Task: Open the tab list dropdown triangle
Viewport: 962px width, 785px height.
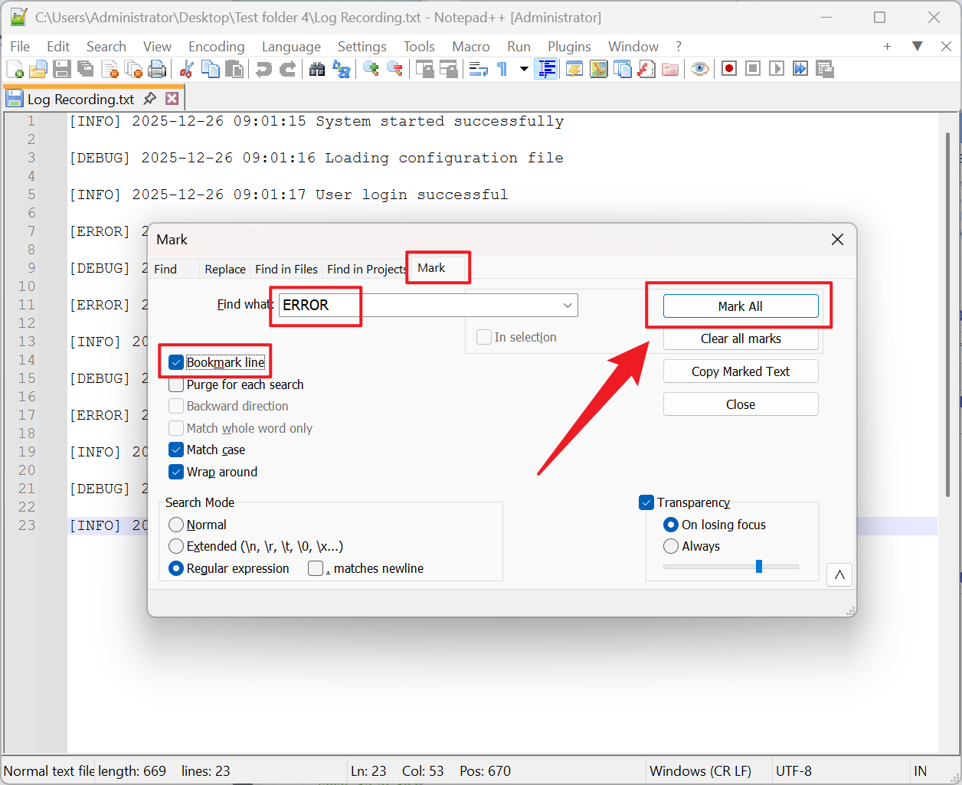Action: 917,46
